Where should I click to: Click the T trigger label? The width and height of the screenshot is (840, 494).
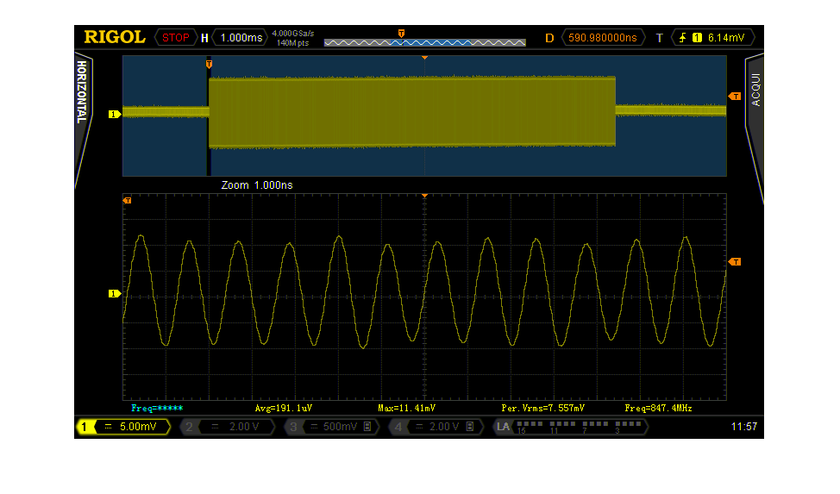pyautogui.click(x=660, y=38)
